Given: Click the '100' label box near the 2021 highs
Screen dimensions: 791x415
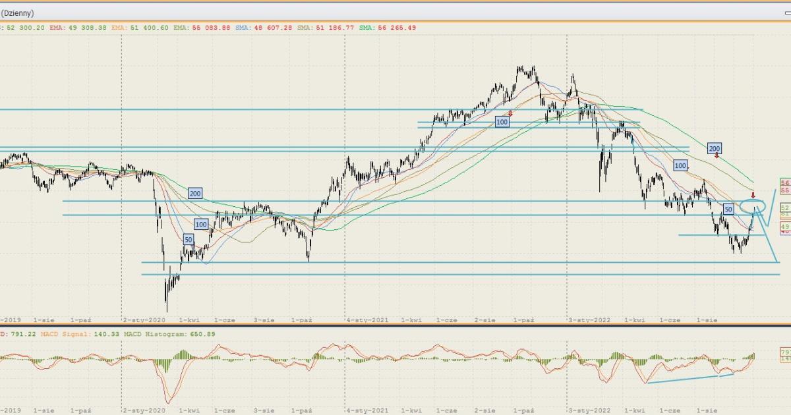Looking at the screenshot, I should click(x=502, y=122).
